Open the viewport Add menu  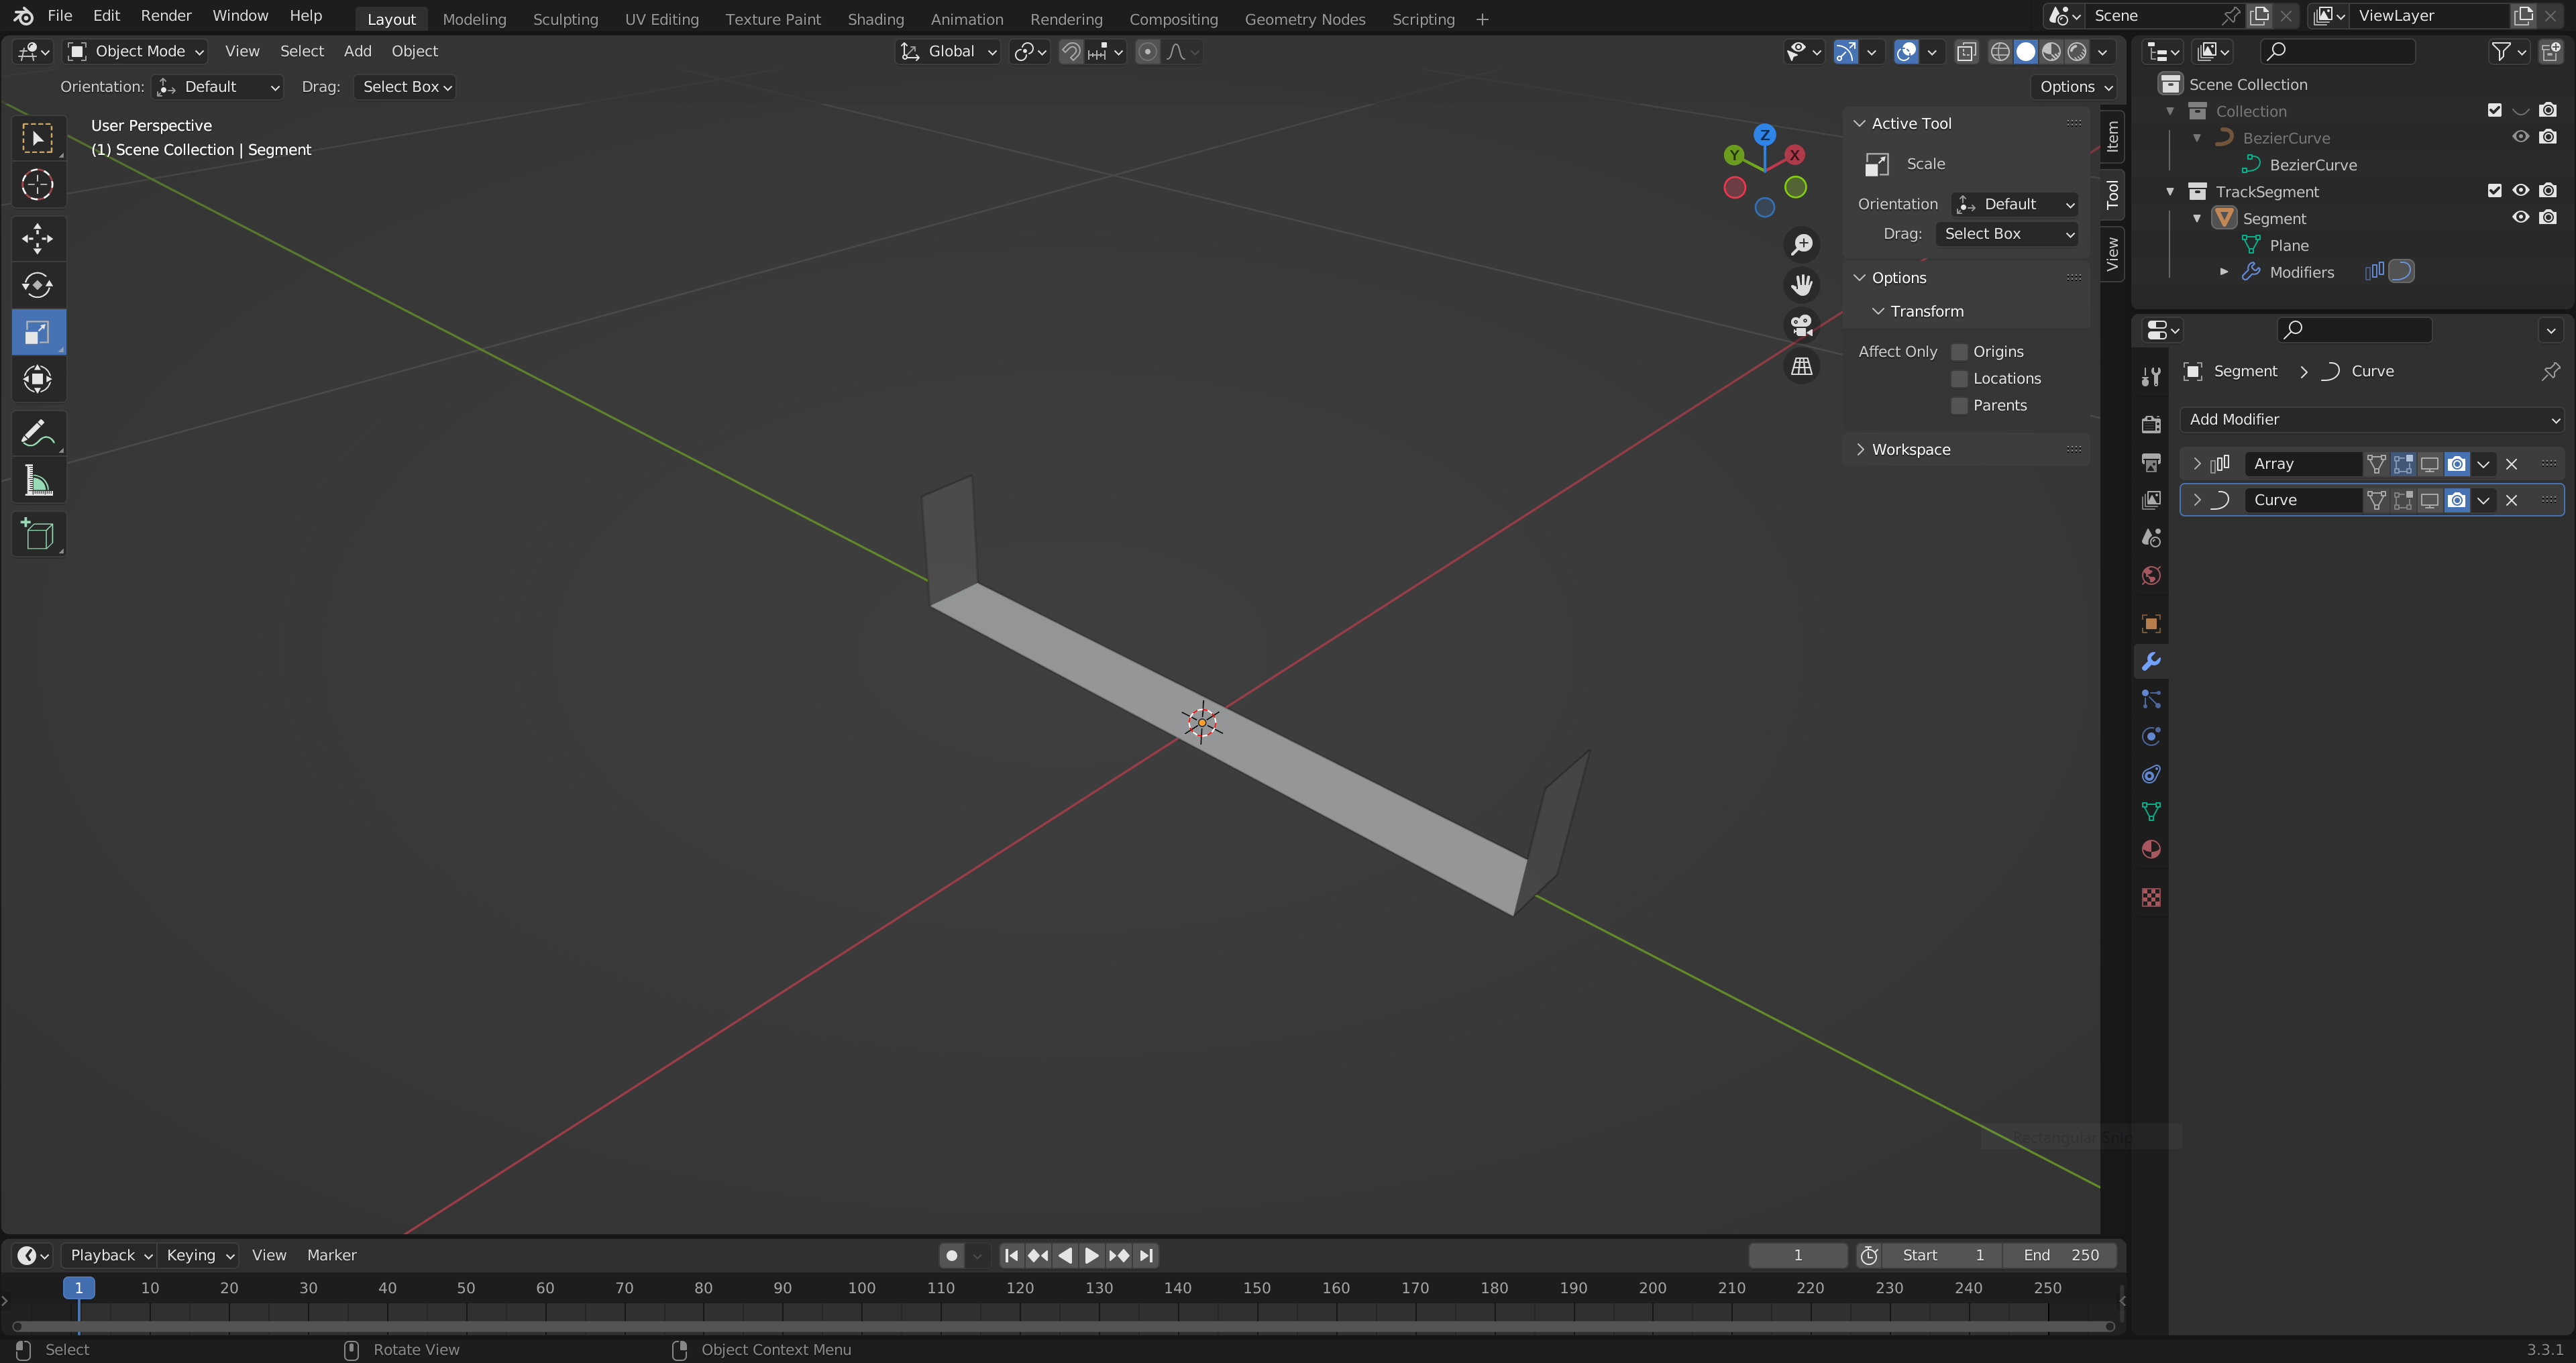click(x=357, y=51)
